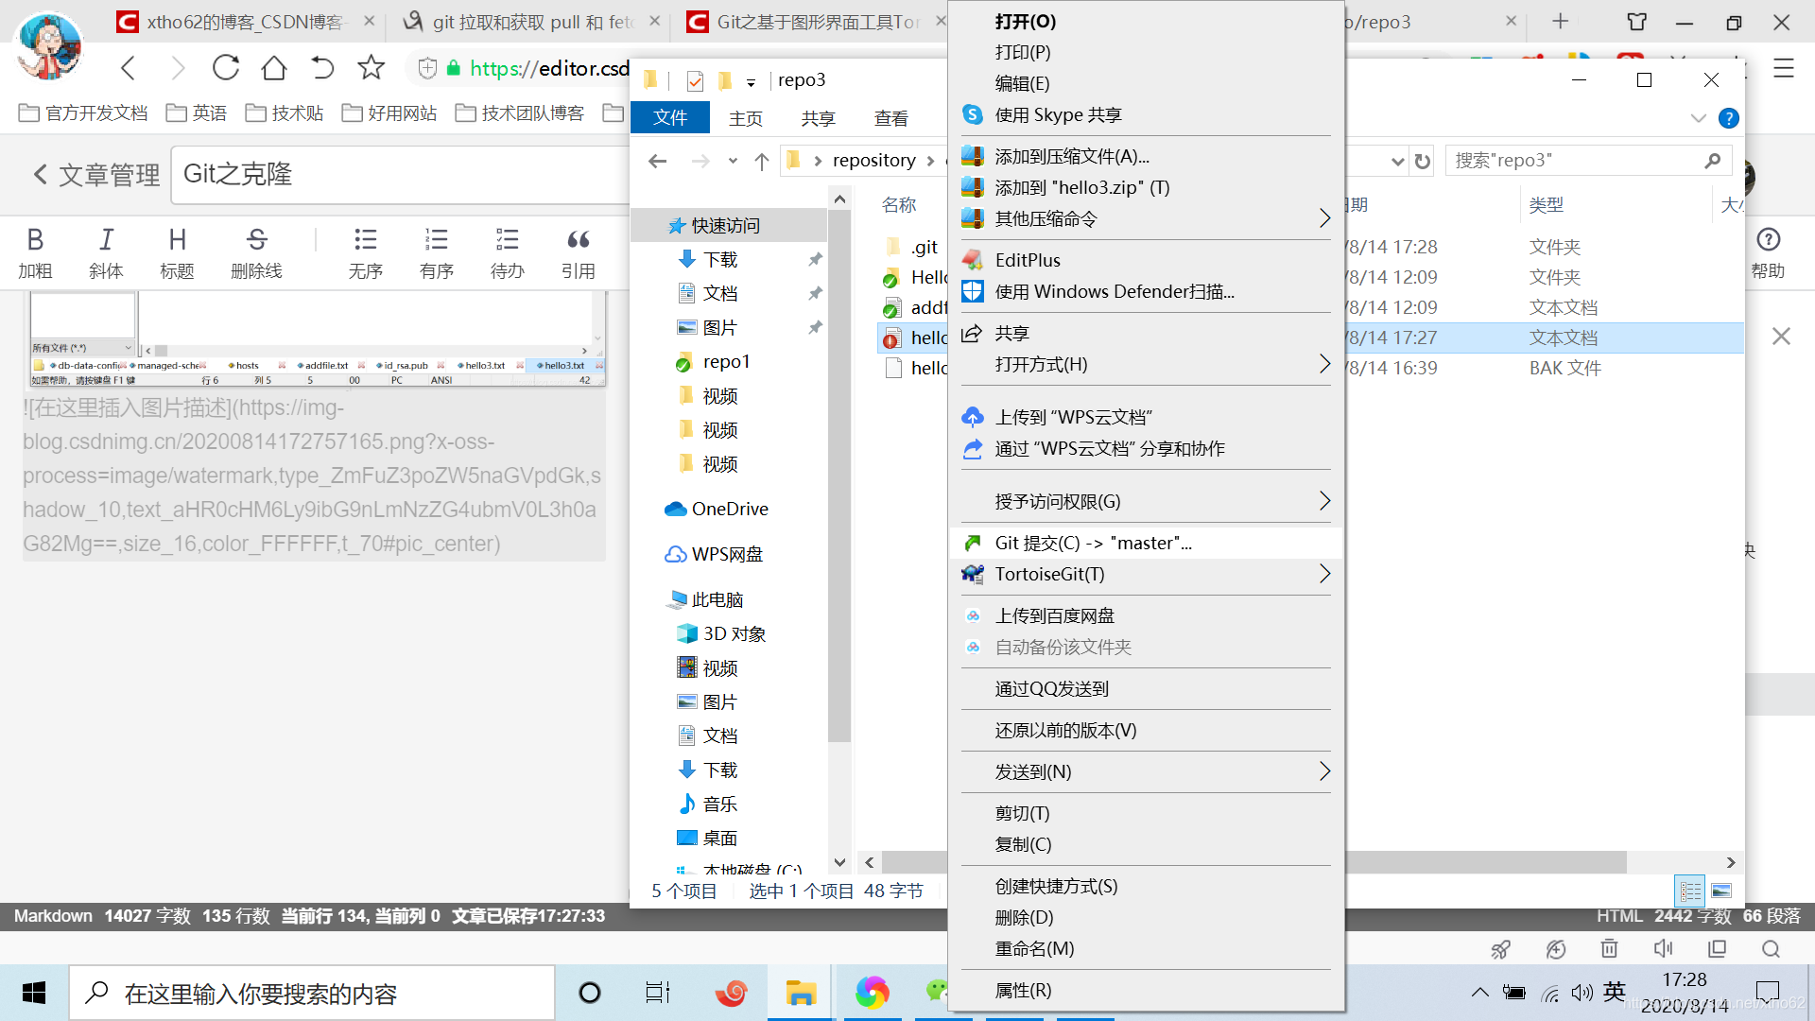The width and height of the screenshot is (1815, 1021).
Task: Switch to the xtho62的博客 browser tab
Action: pos(246,22)
